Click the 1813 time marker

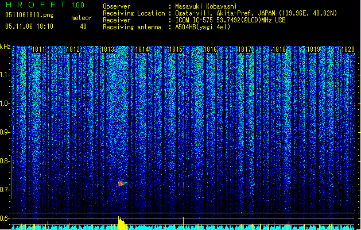107,49
